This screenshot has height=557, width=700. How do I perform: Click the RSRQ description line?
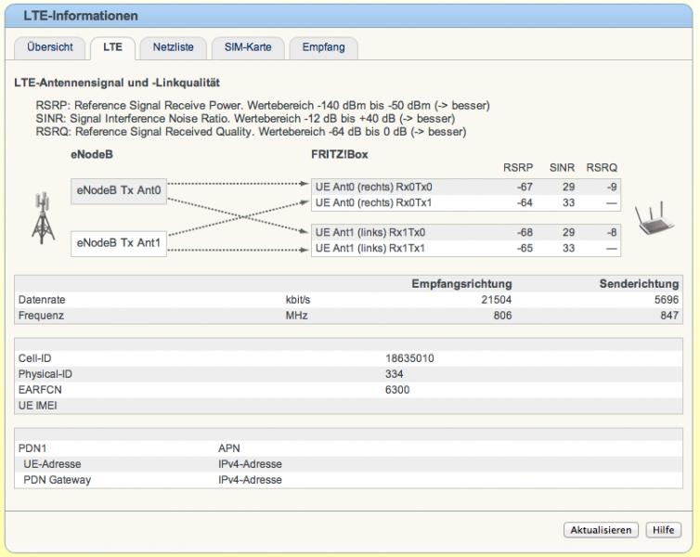point(251,132)
